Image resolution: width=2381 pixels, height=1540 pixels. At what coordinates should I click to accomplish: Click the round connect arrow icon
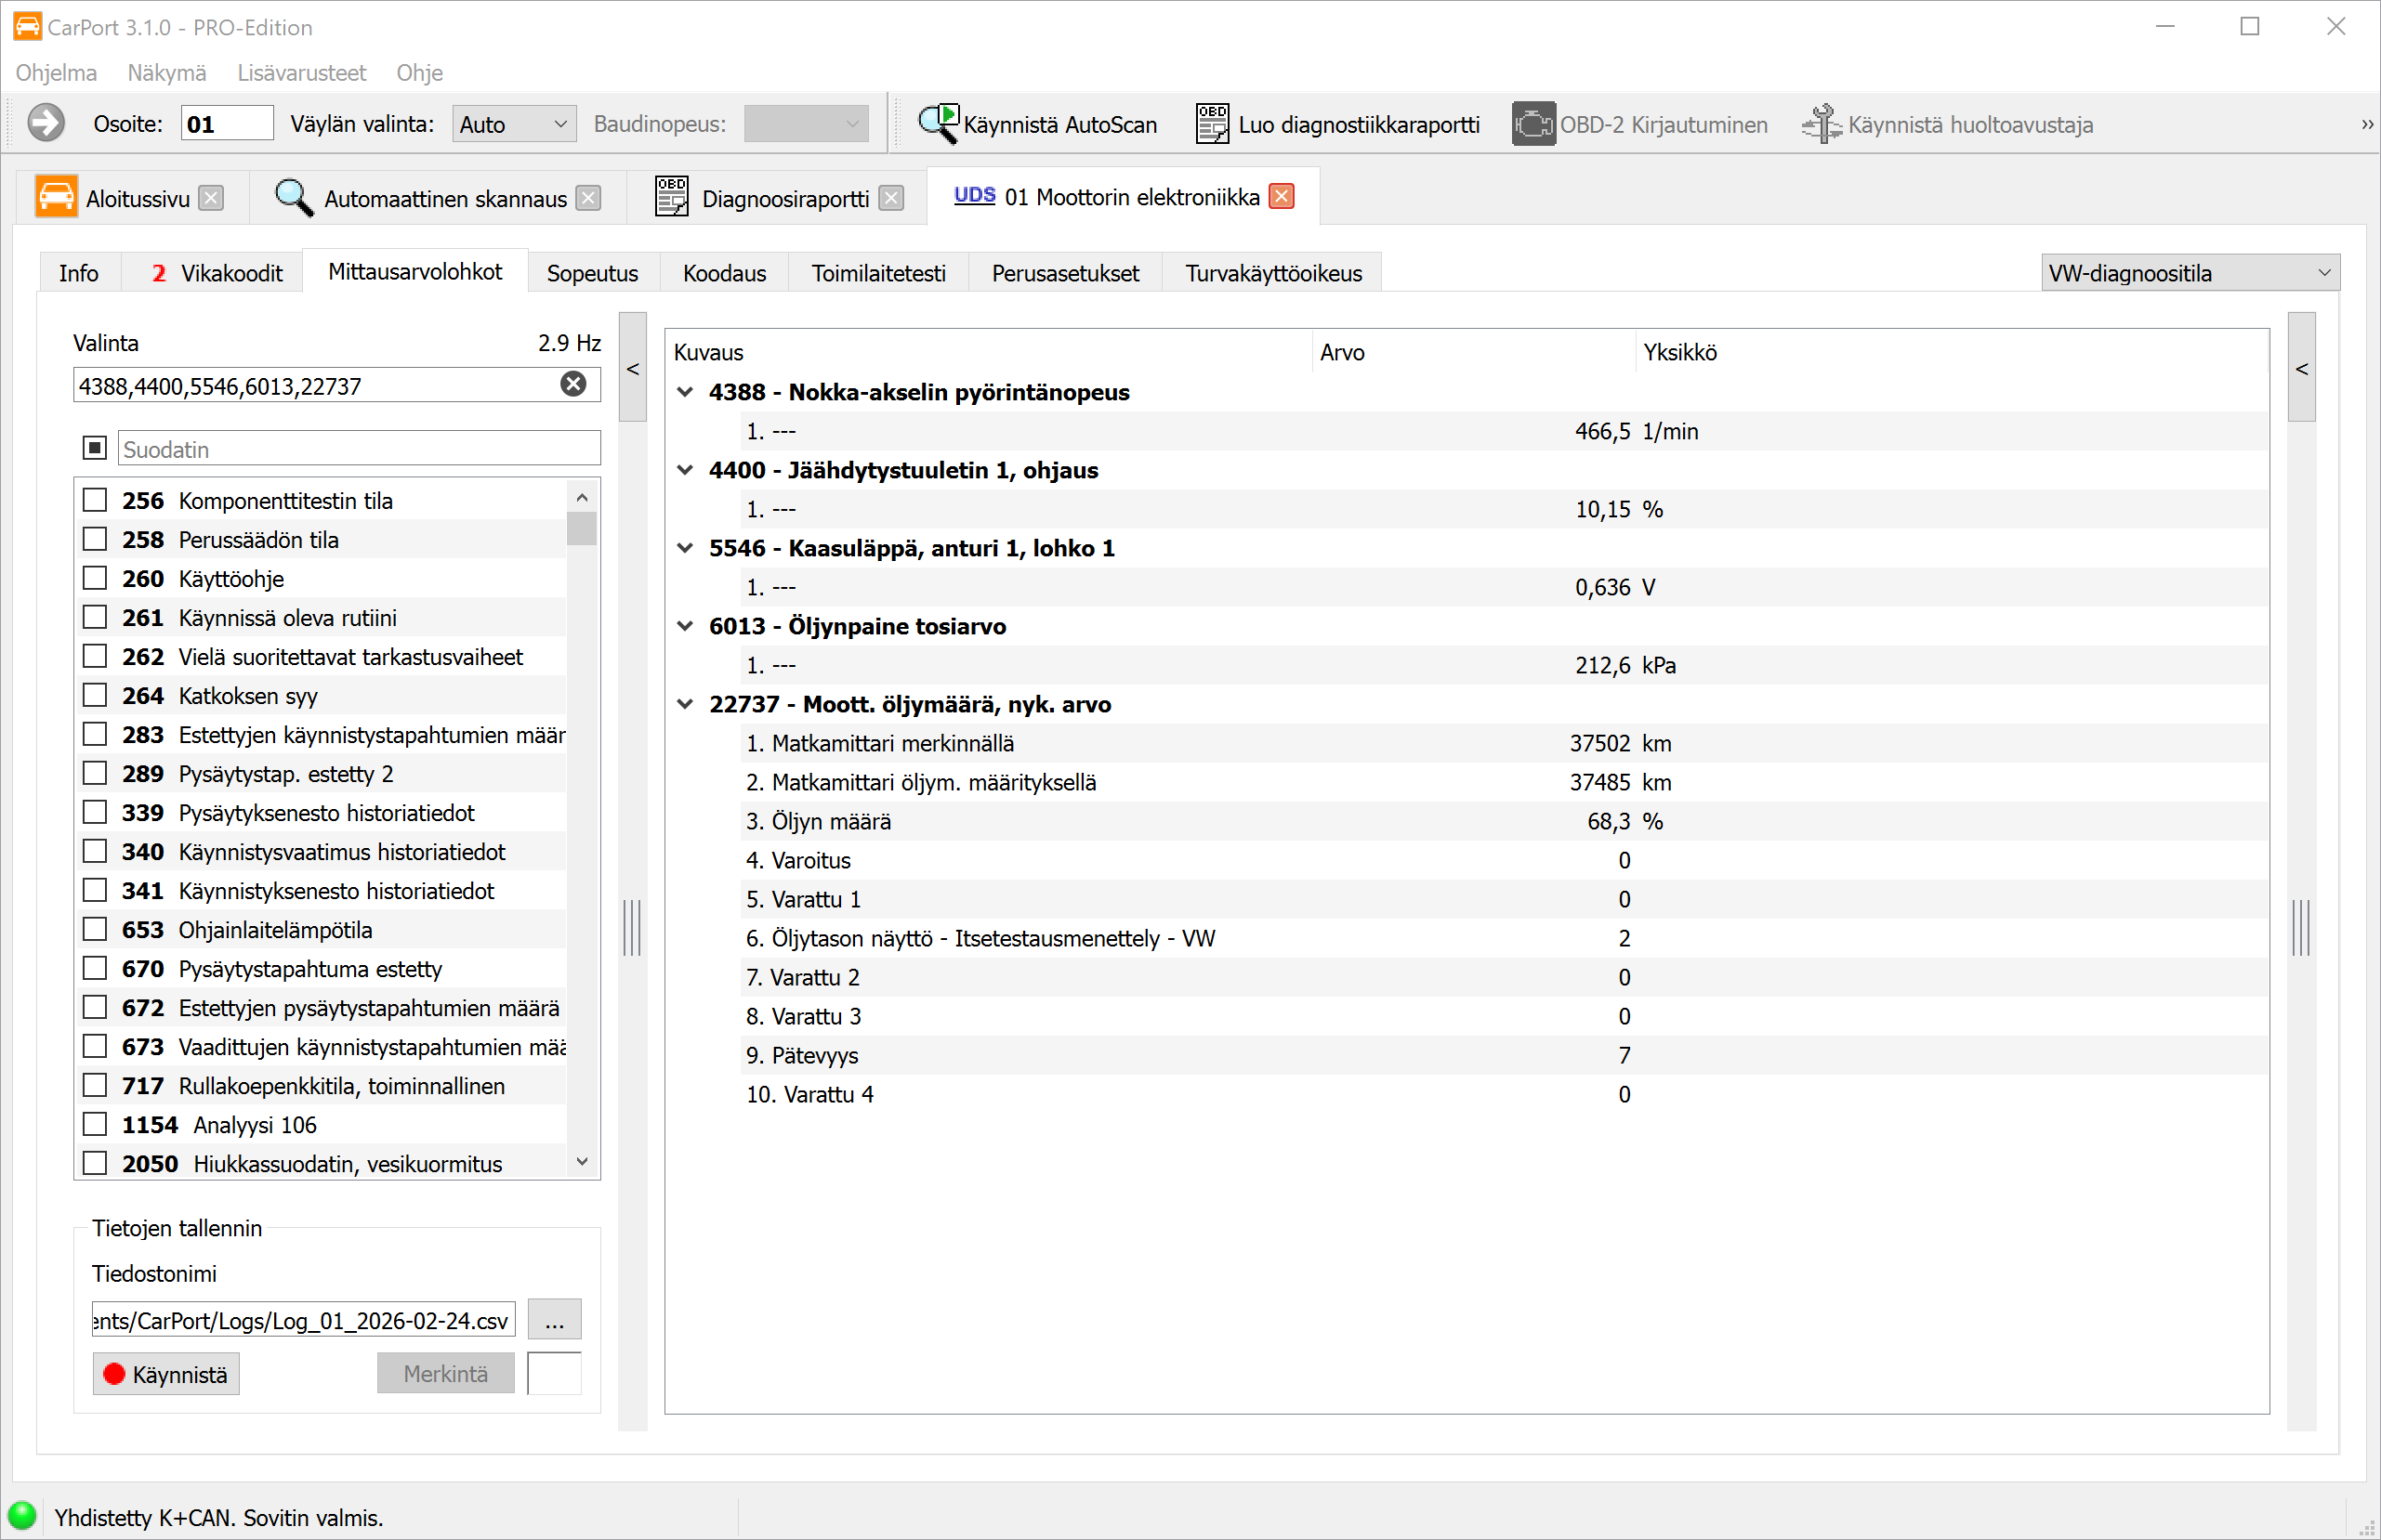coord(46,124)
